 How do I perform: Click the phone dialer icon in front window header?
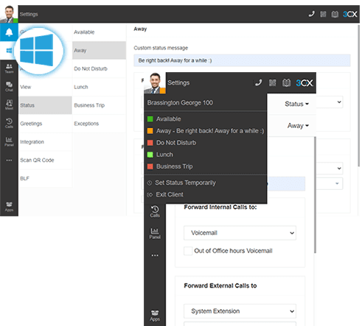point(258,83)
